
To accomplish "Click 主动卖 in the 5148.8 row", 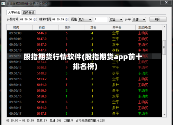I will [x=143, y=73].
